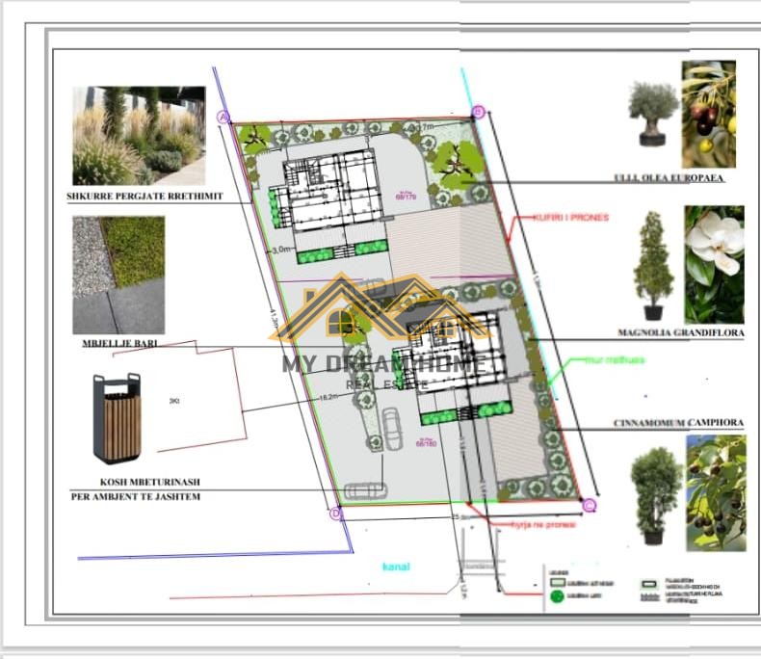
Task: Click the My Dream Home house logo
Action: coord(380,311)
